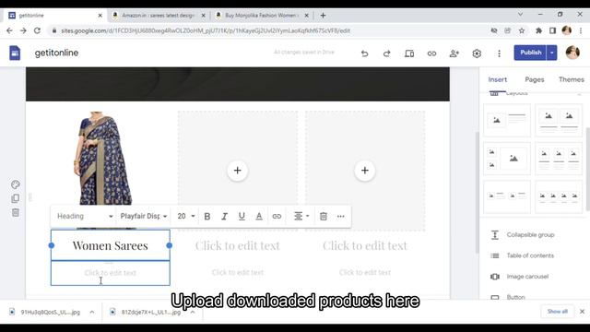
Task: Open the Google account avatar in Sites
Action: point(572,53)
